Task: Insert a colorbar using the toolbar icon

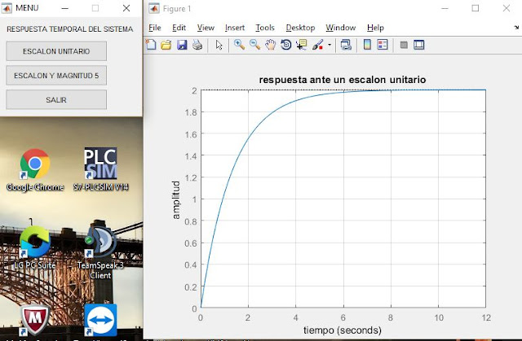Action: point(367,45)
